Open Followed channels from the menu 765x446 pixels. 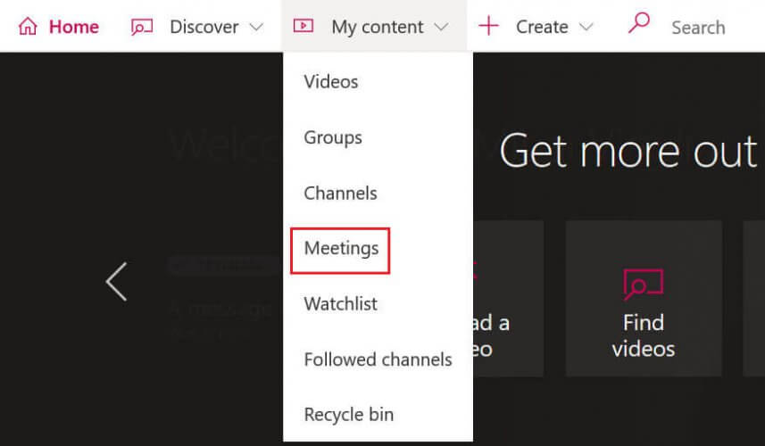click(378, 359)
